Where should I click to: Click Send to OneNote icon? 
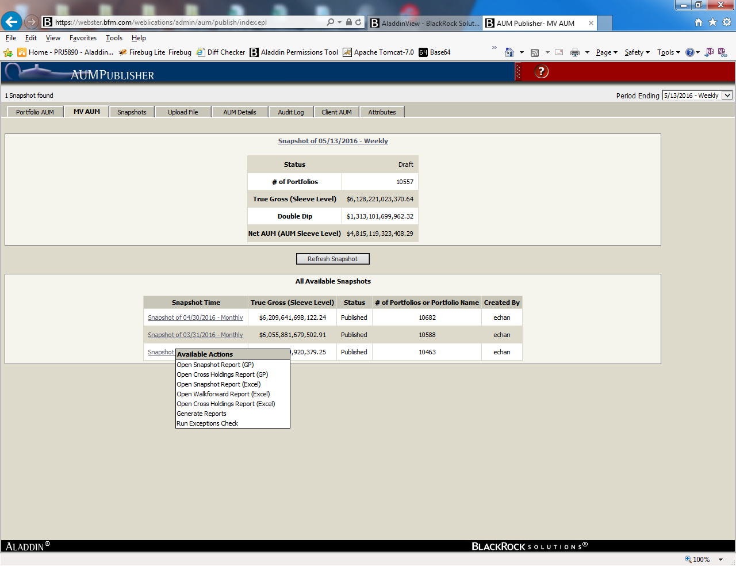tap(710, 52)
